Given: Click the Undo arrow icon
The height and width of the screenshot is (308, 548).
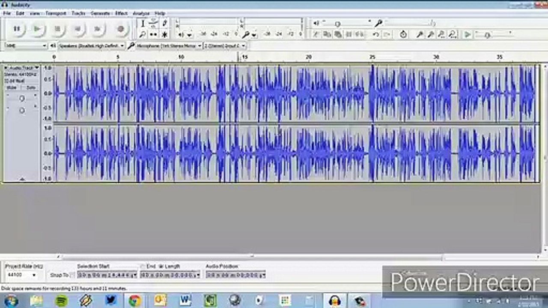Looking at the screenshot, I should (376, 34).
